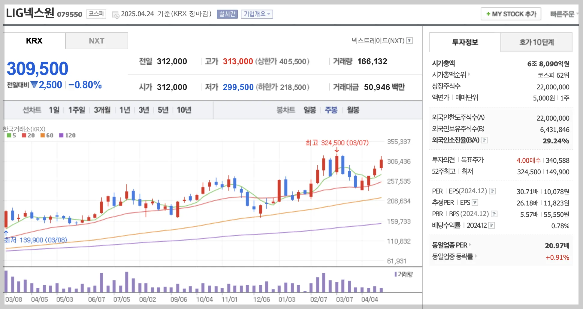583x309 pixels.
Task: Click the 거래량 value 166,132
Action: click(x=372, y=61)
